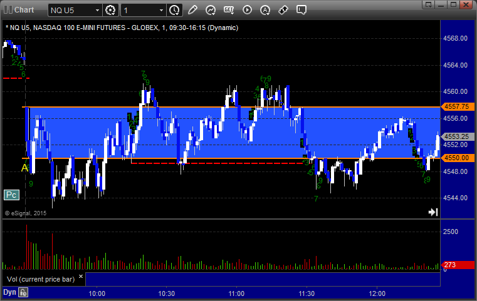477x301 pixels.
Task: Select the pencil drawing tool
Action: [192, 10]
